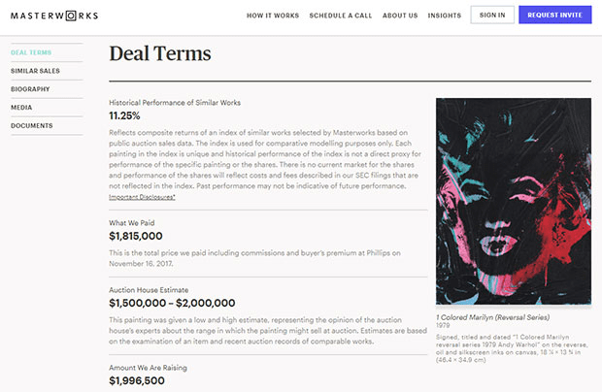The width and height of the screenshot is (602, 392).
Task: Navigate to Insights
Action: click(445, 16)
